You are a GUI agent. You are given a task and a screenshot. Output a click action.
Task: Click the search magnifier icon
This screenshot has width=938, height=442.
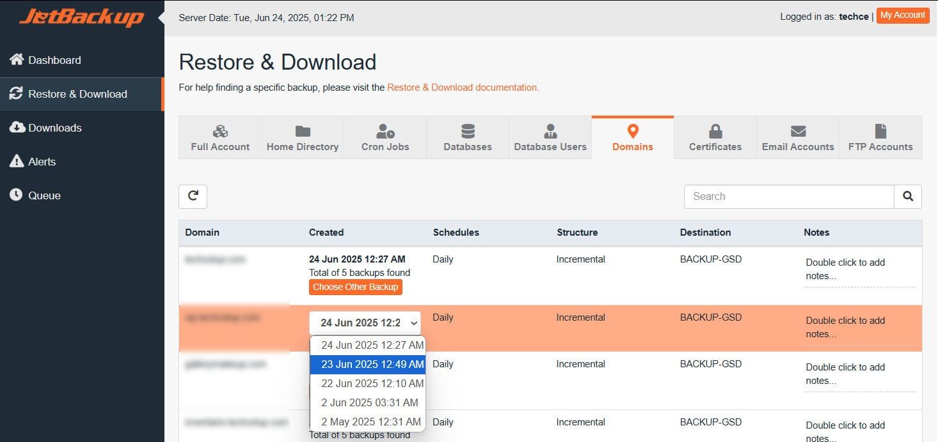[908, 197]
